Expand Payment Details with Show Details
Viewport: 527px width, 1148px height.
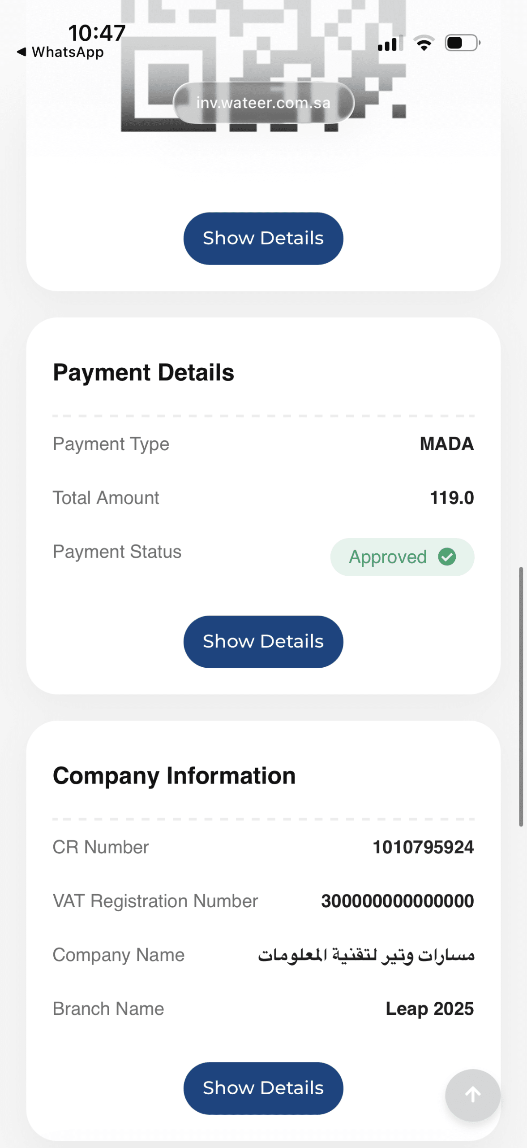click(263, 641)
